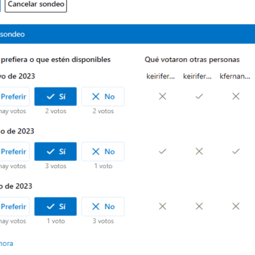Toggle the Sí vote in second date row
Viewport: 255px width, 255px height.
pyautogui.click(x=56, y=152)
